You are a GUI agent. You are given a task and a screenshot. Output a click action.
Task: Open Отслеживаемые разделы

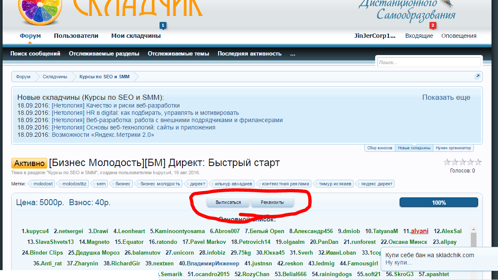[104, 53]
